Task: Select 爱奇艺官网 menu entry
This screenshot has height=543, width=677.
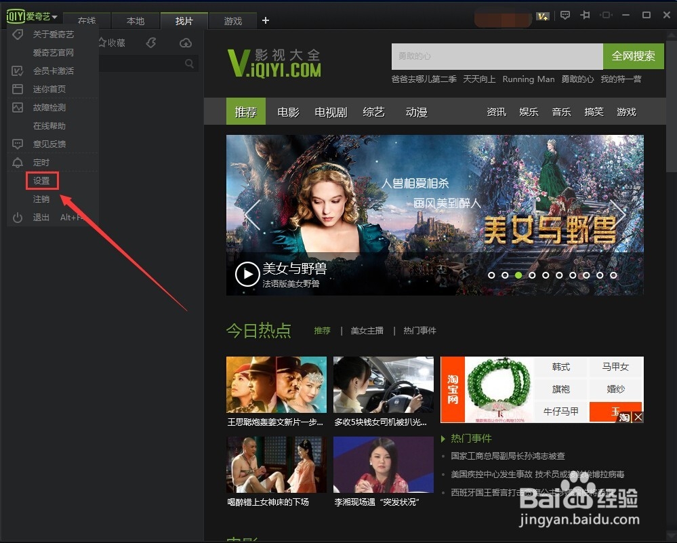Action: click(x=54, y=53)
